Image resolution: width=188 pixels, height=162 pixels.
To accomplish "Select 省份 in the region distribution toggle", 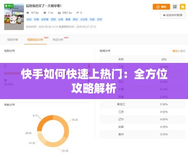I will (175, 51).
